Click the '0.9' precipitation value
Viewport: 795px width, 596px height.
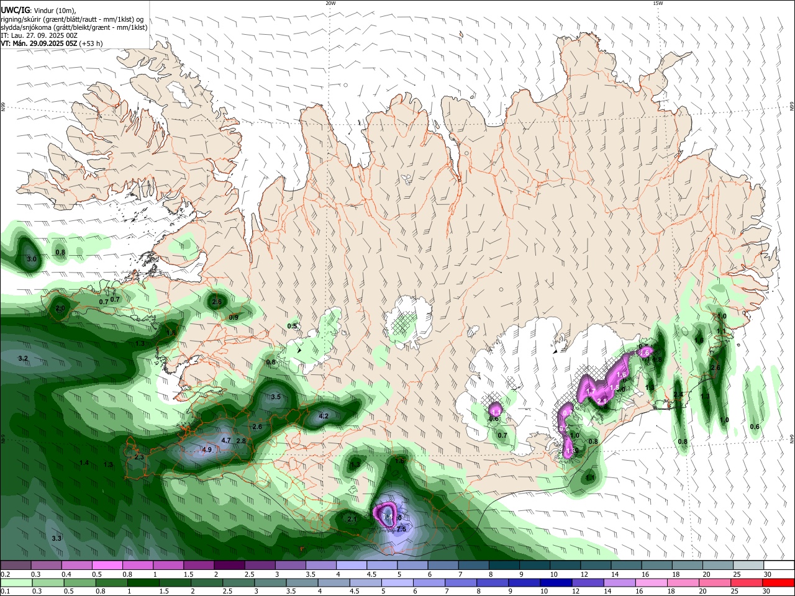234,318
